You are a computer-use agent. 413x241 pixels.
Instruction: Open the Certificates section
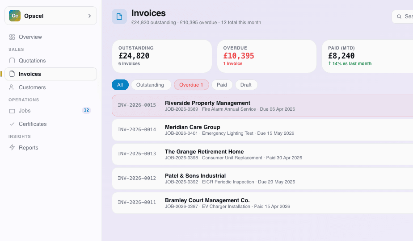(x=33, y=124)
